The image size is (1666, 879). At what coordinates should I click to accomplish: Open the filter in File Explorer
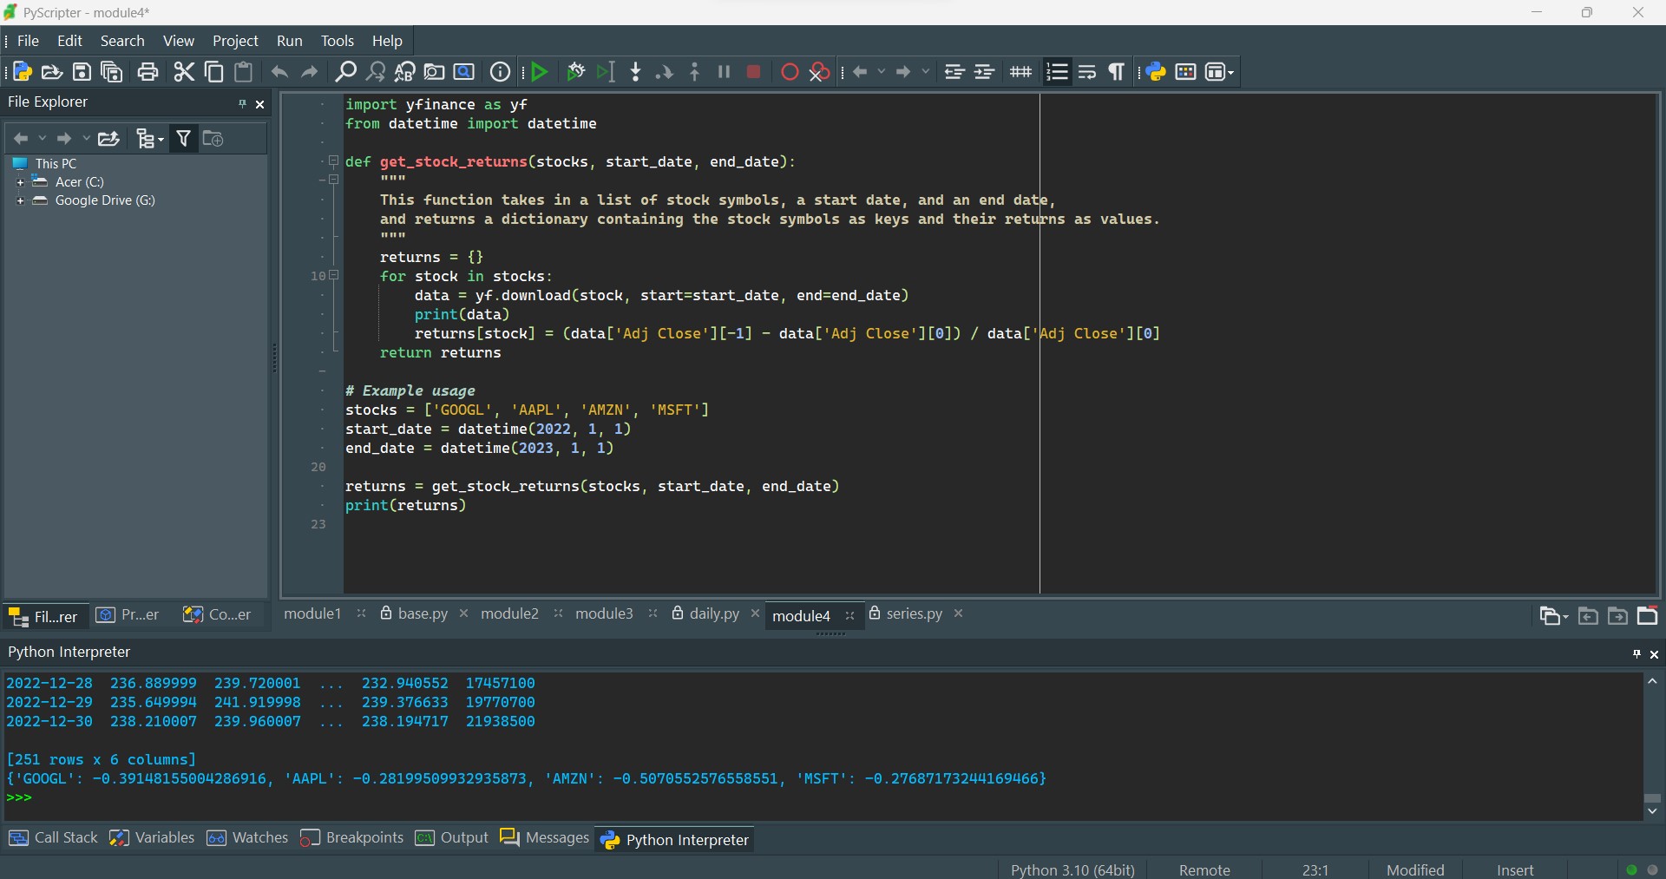(183, 138)
